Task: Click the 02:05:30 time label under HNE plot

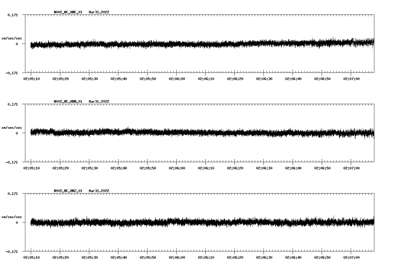Action: point(90,79)
